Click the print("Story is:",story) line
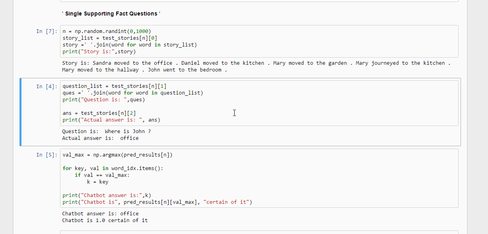488x234 pixels. click(x=99, y=52)
